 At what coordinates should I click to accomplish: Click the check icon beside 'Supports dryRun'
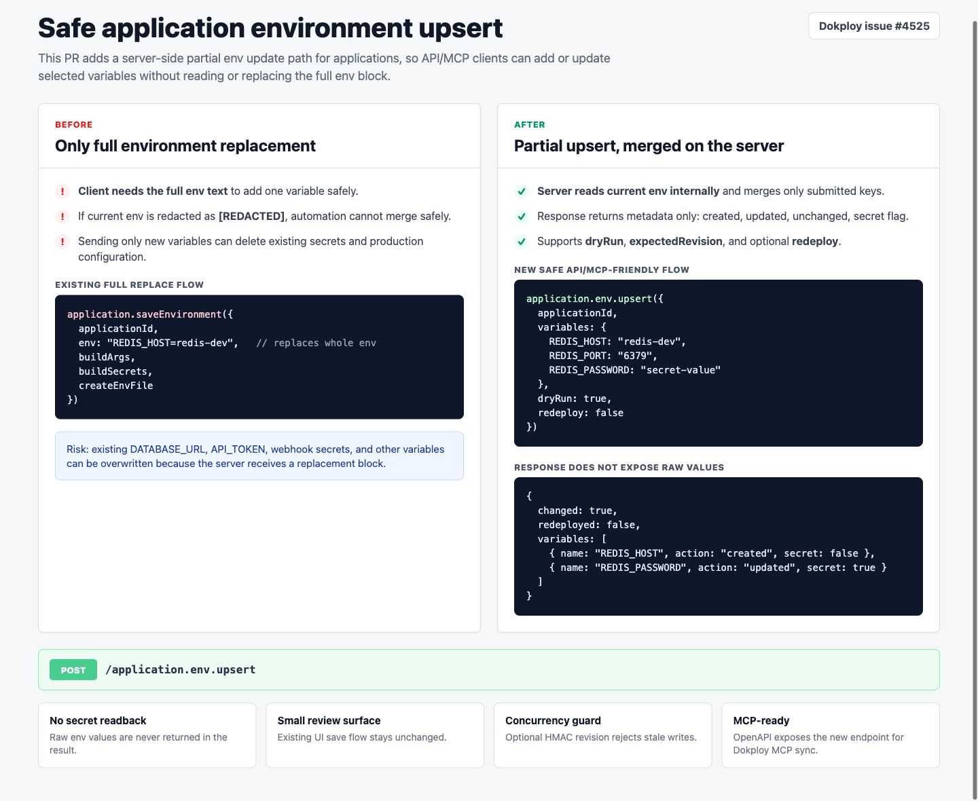[522, 242]
